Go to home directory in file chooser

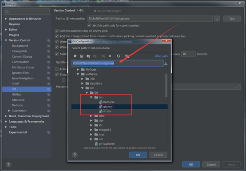click(75, 56)
